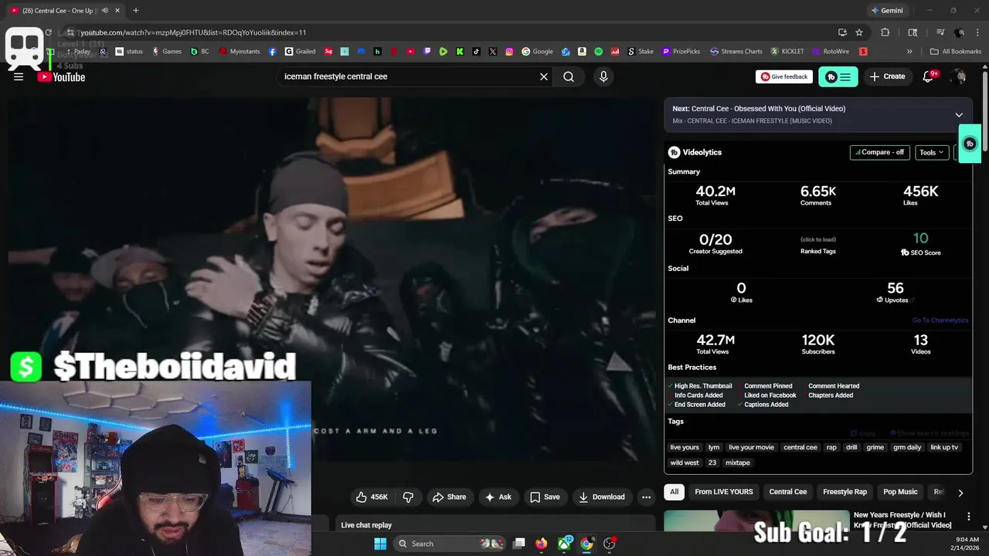Switch to Chrome in the taskbar

click(x=586, y=544)
